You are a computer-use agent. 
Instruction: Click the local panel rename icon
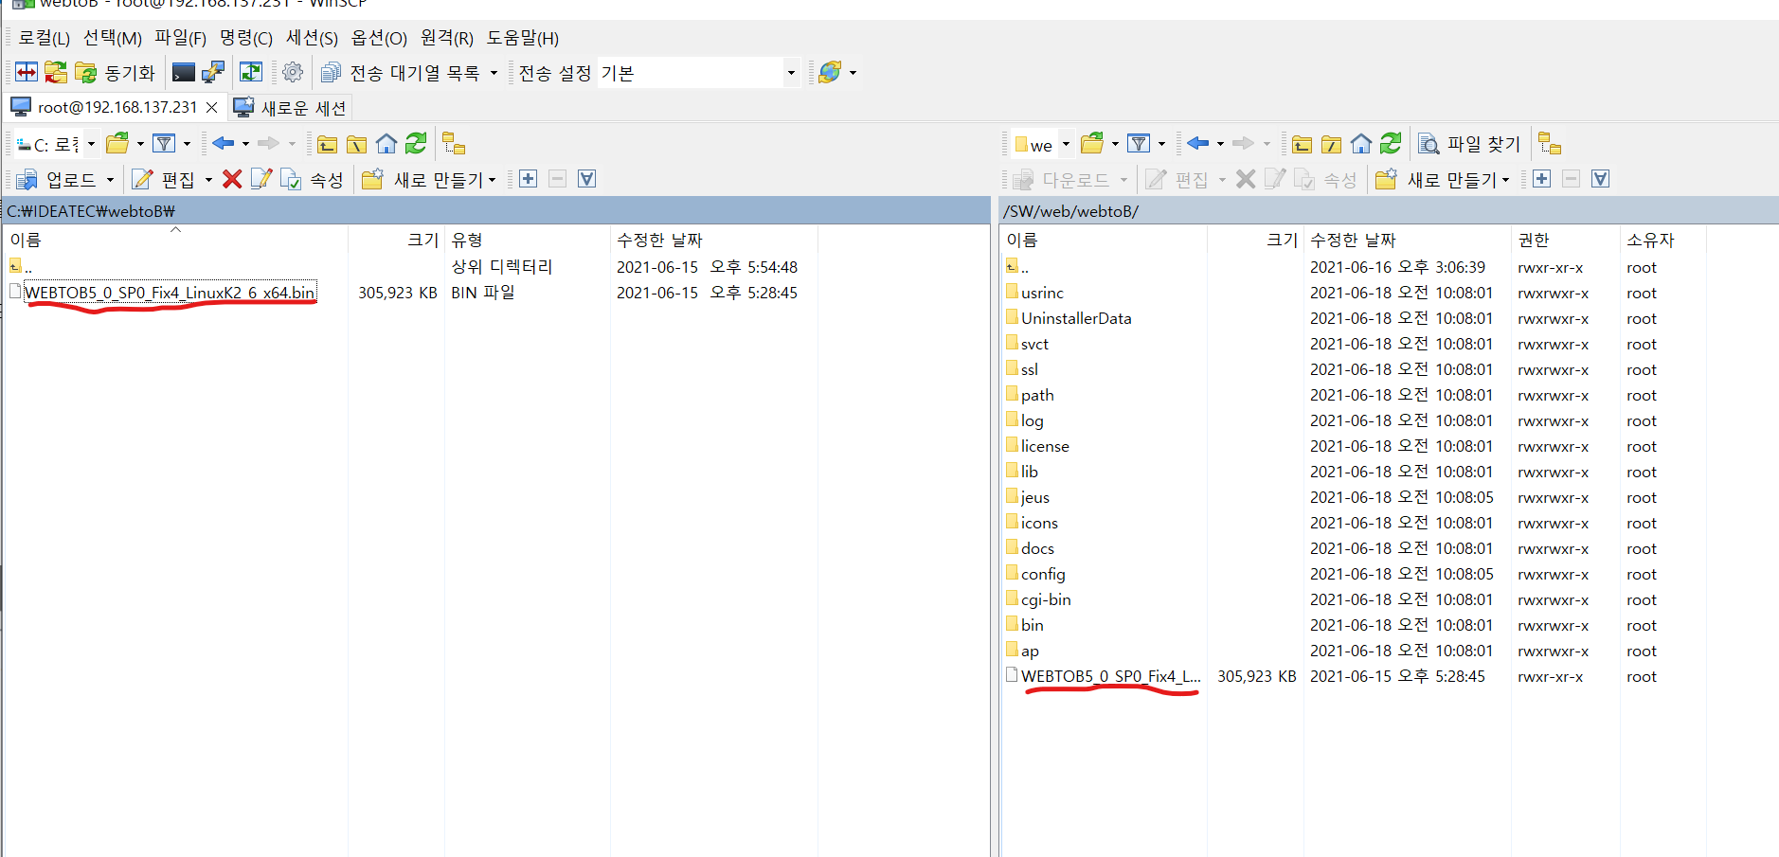coord(261,179)
